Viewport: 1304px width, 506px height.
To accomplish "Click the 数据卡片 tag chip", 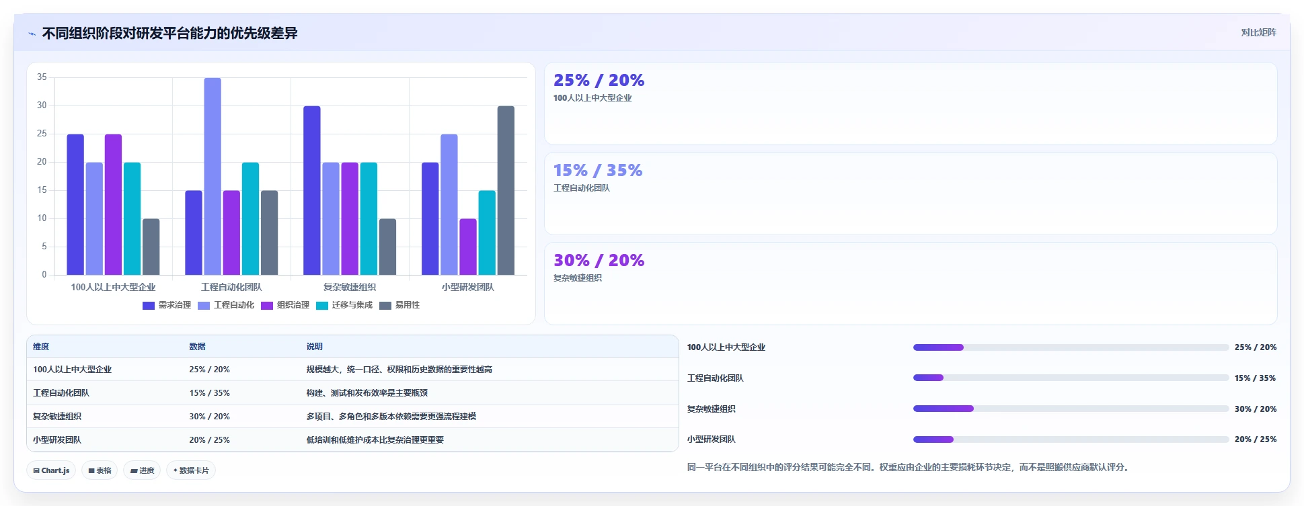I will click(191, 470).
